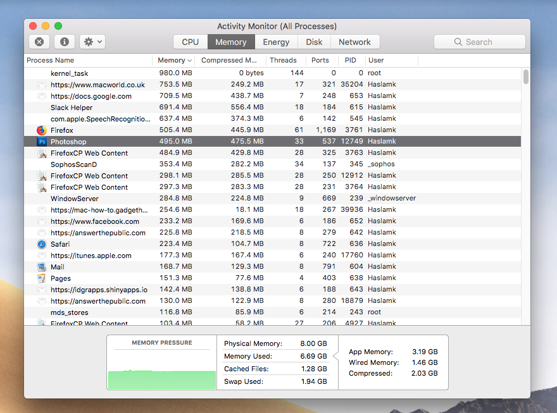Click the Memory Used 6.69 GB value

click(x=314, y=356)
